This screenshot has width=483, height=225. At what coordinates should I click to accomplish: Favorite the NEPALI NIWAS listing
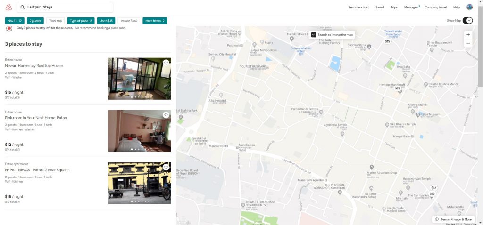tap(166, 167)
